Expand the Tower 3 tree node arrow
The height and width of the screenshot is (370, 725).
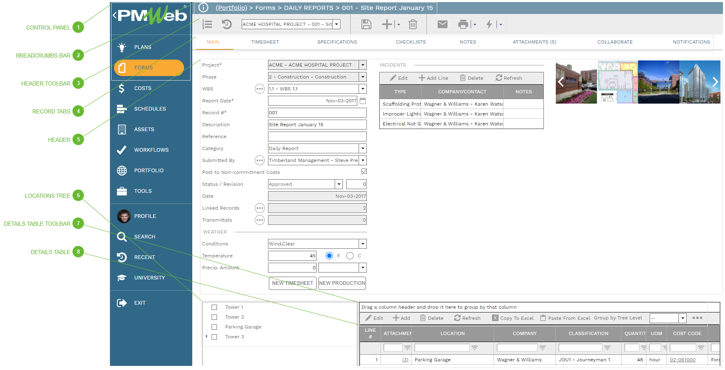click(207, 336)
